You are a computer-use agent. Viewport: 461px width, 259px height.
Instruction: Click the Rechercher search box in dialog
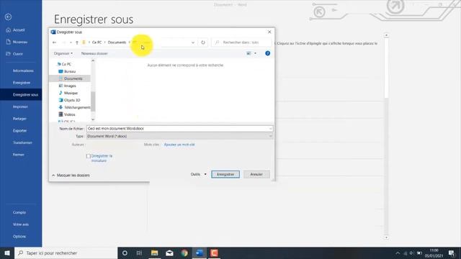pos(241,42)
